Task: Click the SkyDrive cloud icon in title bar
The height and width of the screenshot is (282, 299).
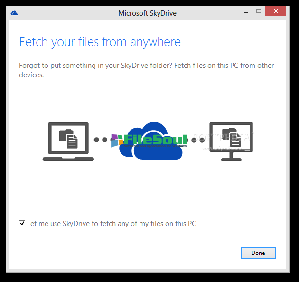Action: 14,13
